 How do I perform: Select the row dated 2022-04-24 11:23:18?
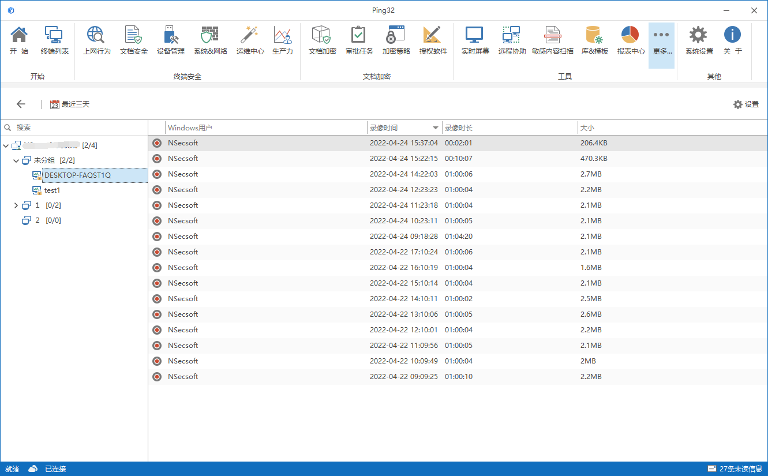(x=458, y=205)
